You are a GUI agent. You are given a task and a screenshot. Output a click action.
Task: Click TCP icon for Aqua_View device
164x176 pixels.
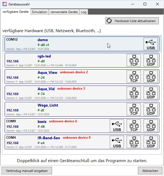coord(134,77)
